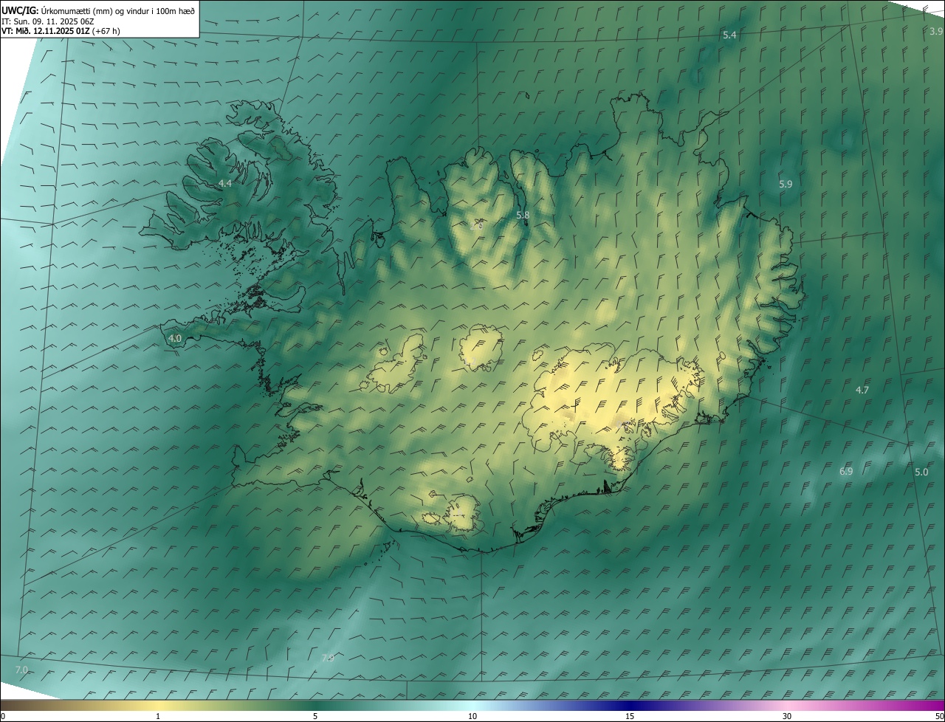Click the value label '6.9' in the southeast
The image size is (945, 722).
(x=846, y=471)
